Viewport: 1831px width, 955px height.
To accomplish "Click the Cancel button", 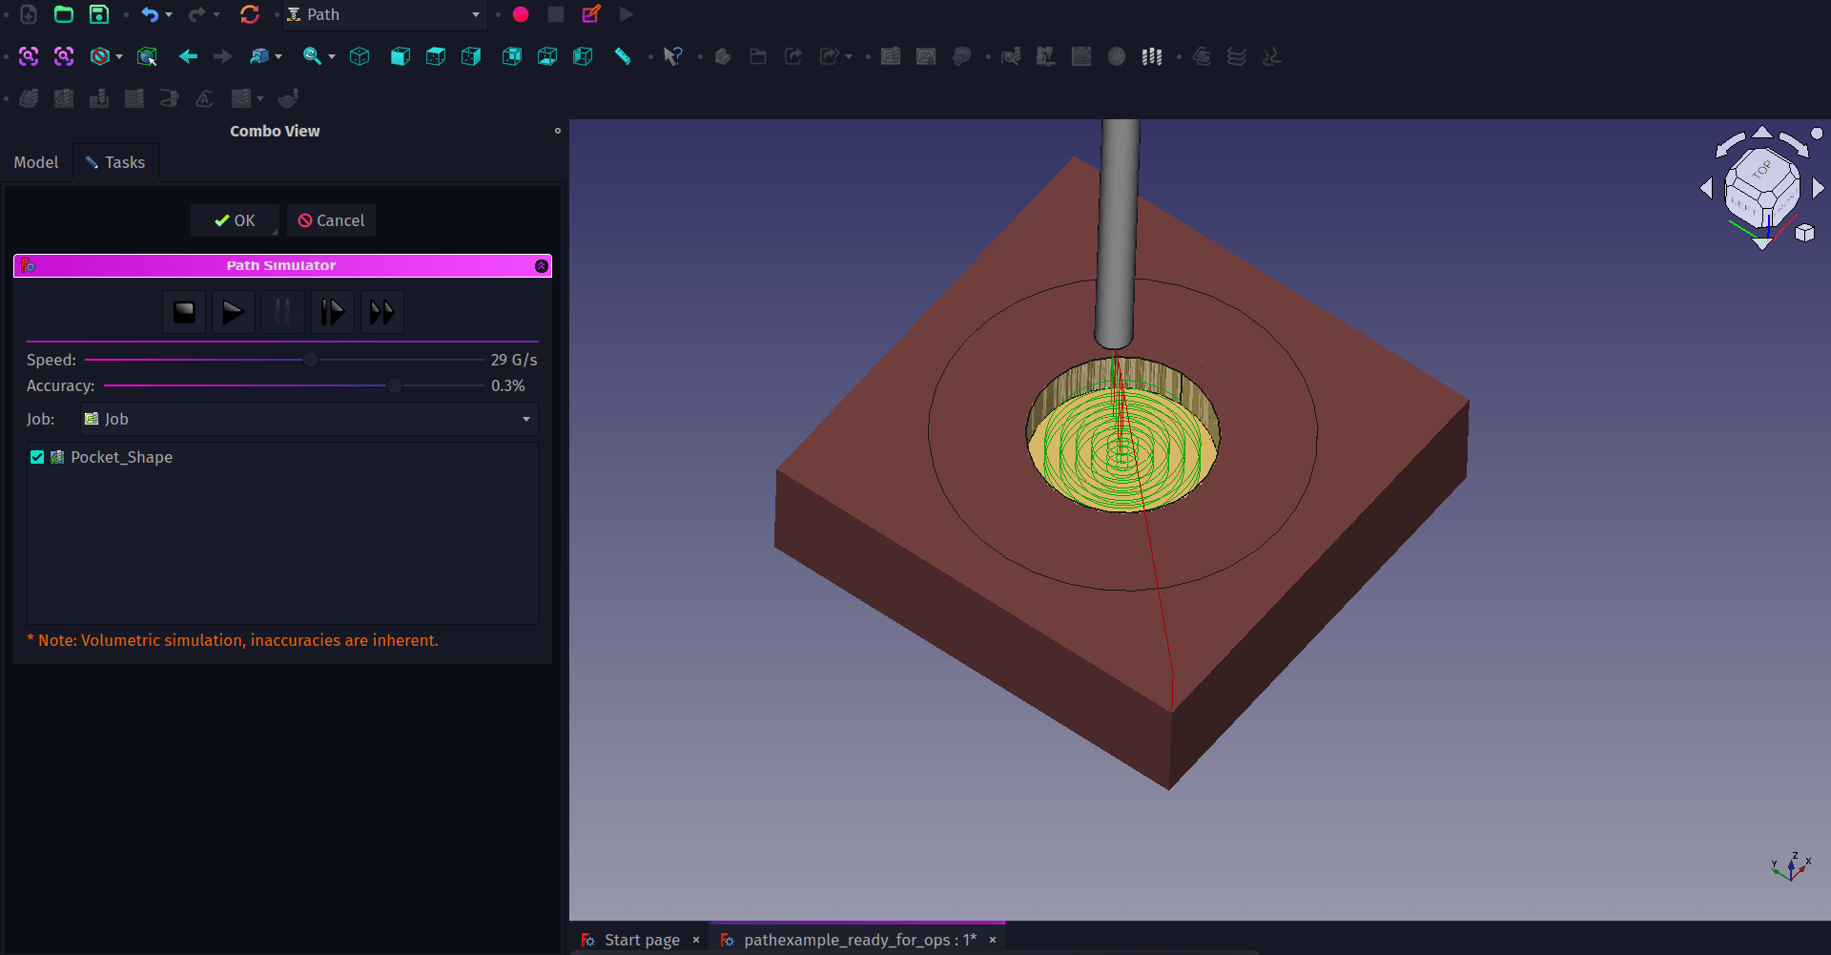I will (331, 221).
